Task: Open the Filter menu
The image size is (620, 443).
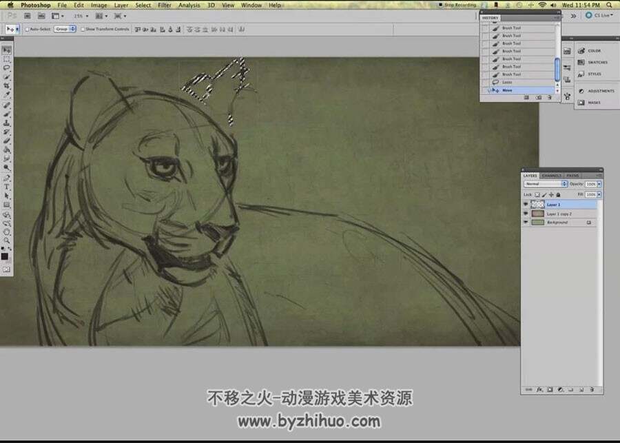Action: (x=165, y=5)
